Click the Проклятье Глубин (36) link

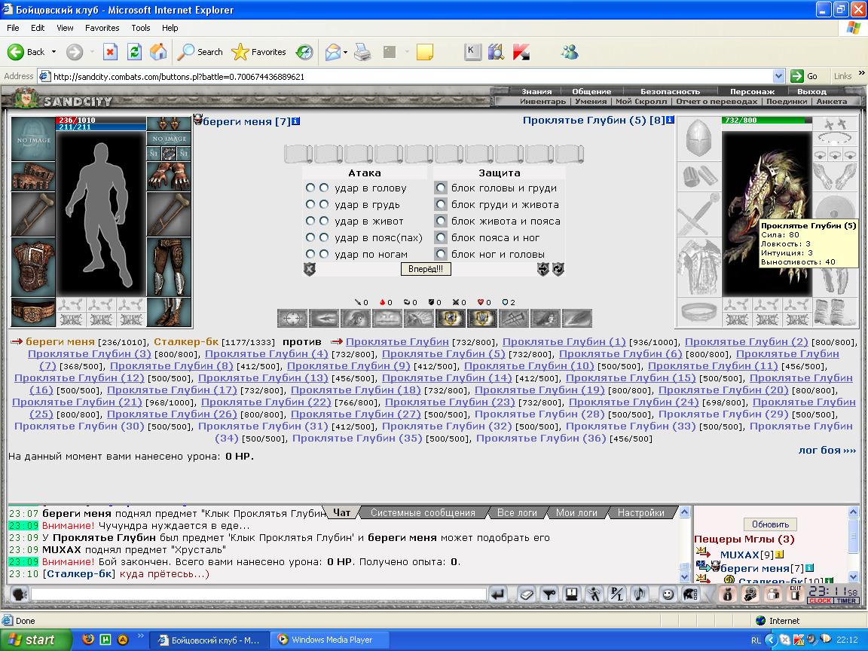[541, 439]
